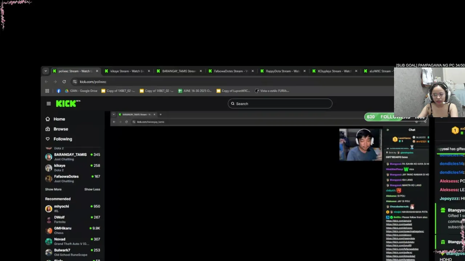The height and width of the screenshot is (261, 465).
Task: Switch to the BARANGAY_TAMIS Stream tab
Action: click(x=179, y=71)
